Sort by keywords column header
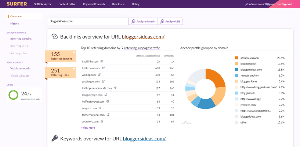This screenshot has width=300, height=147. (x=169, y=56)
